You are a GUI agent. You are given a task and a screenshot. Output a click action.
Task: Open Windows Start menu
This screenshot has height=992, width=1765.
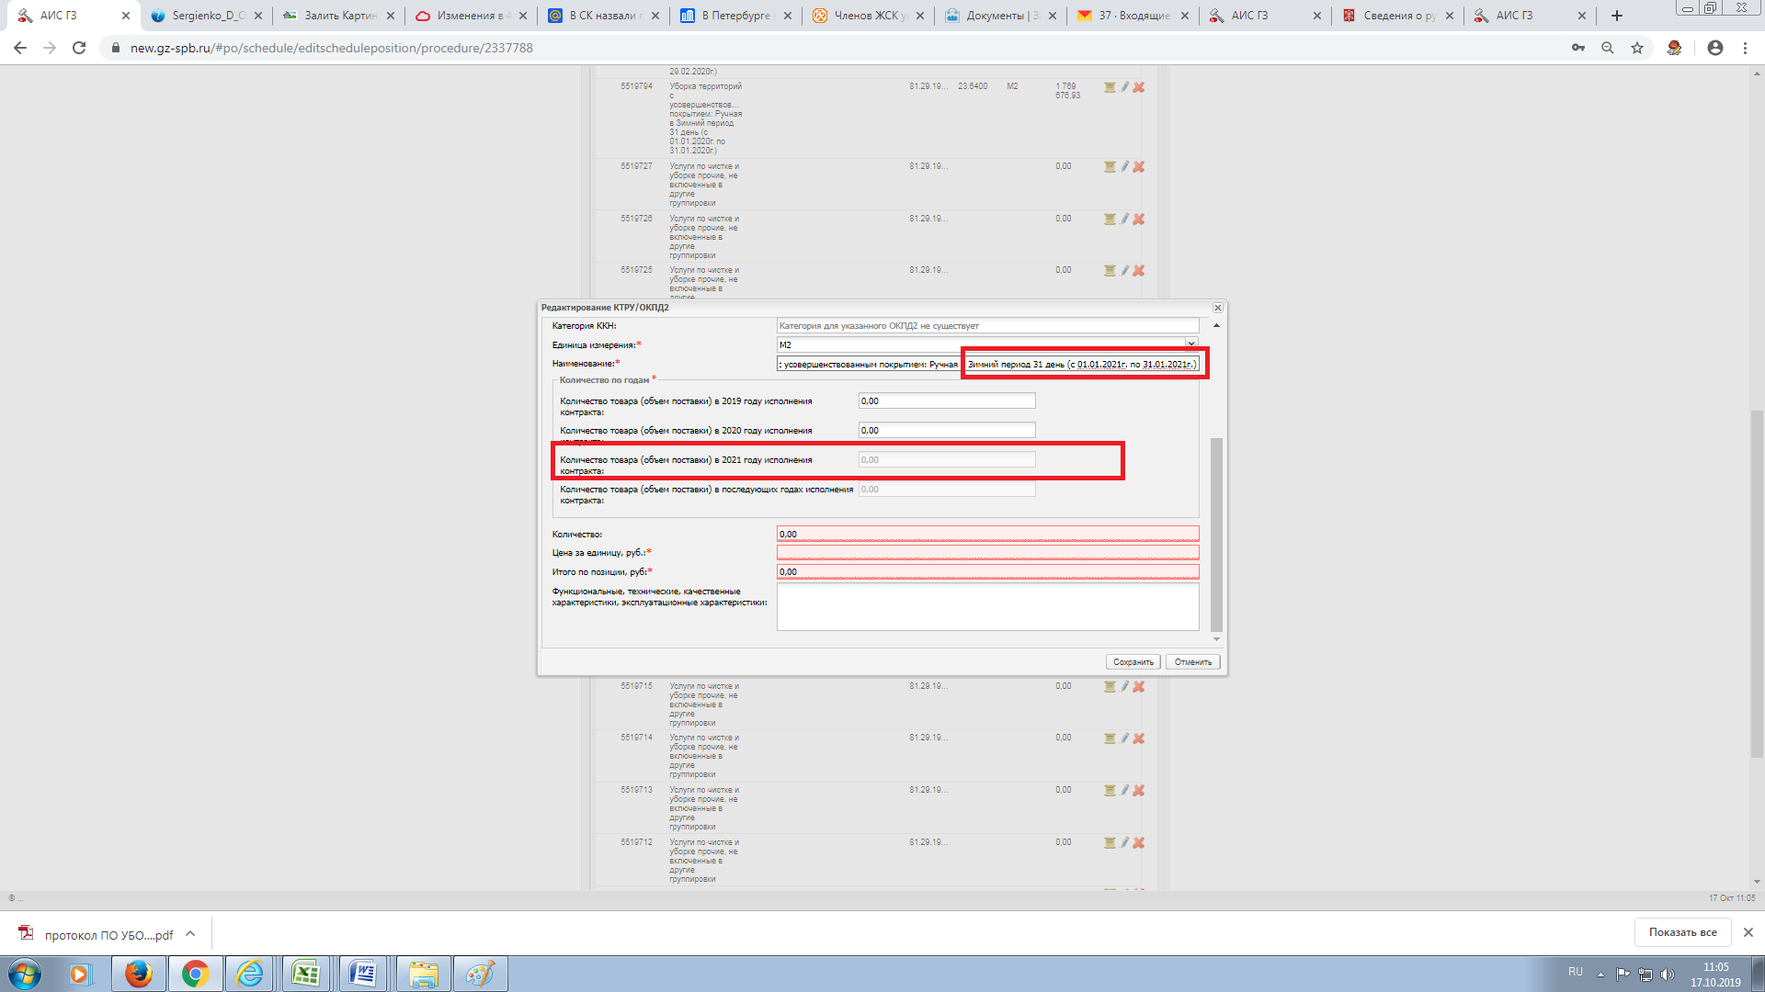coord(25,974)
